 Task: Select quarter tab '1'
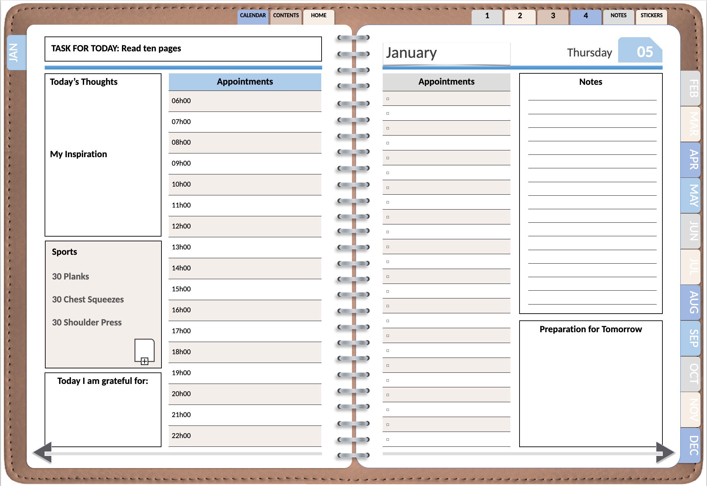(487, 16)
